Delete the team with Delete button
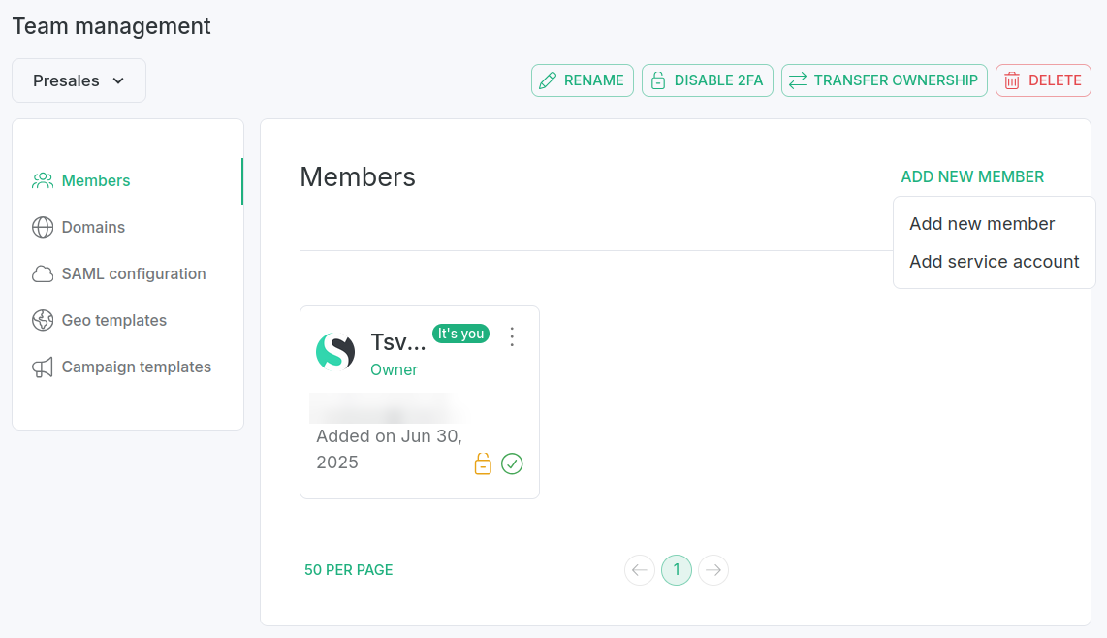The height and width of the screenshot is (638, 1107). [1043, 80]
